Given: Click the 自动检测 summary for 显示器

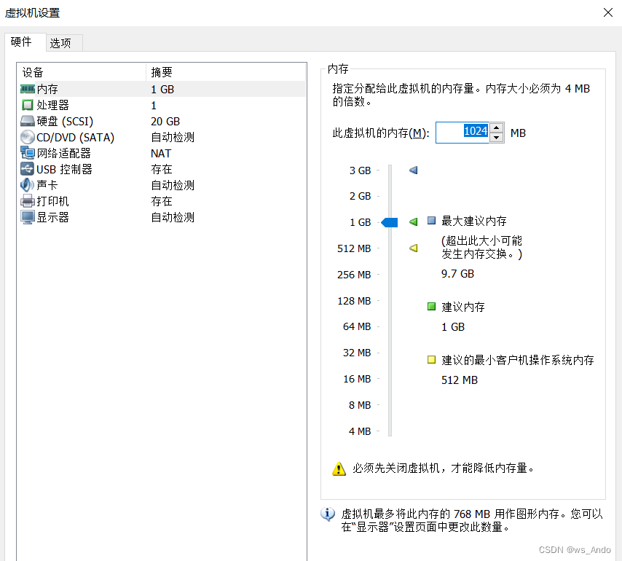Looking at the screenshot, I should point(173,217).
